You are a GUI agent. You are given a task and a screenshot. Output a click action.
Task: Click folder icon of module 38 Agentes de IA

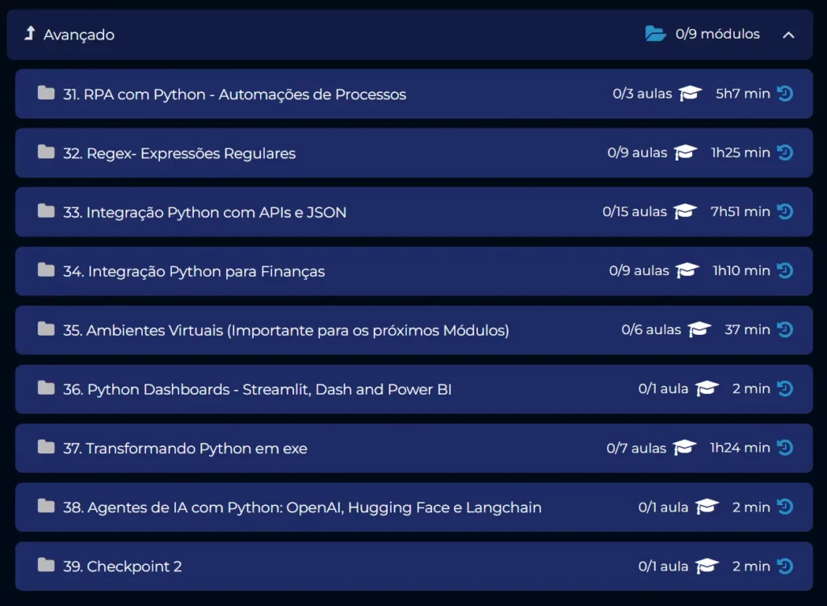tap(46, 507)
